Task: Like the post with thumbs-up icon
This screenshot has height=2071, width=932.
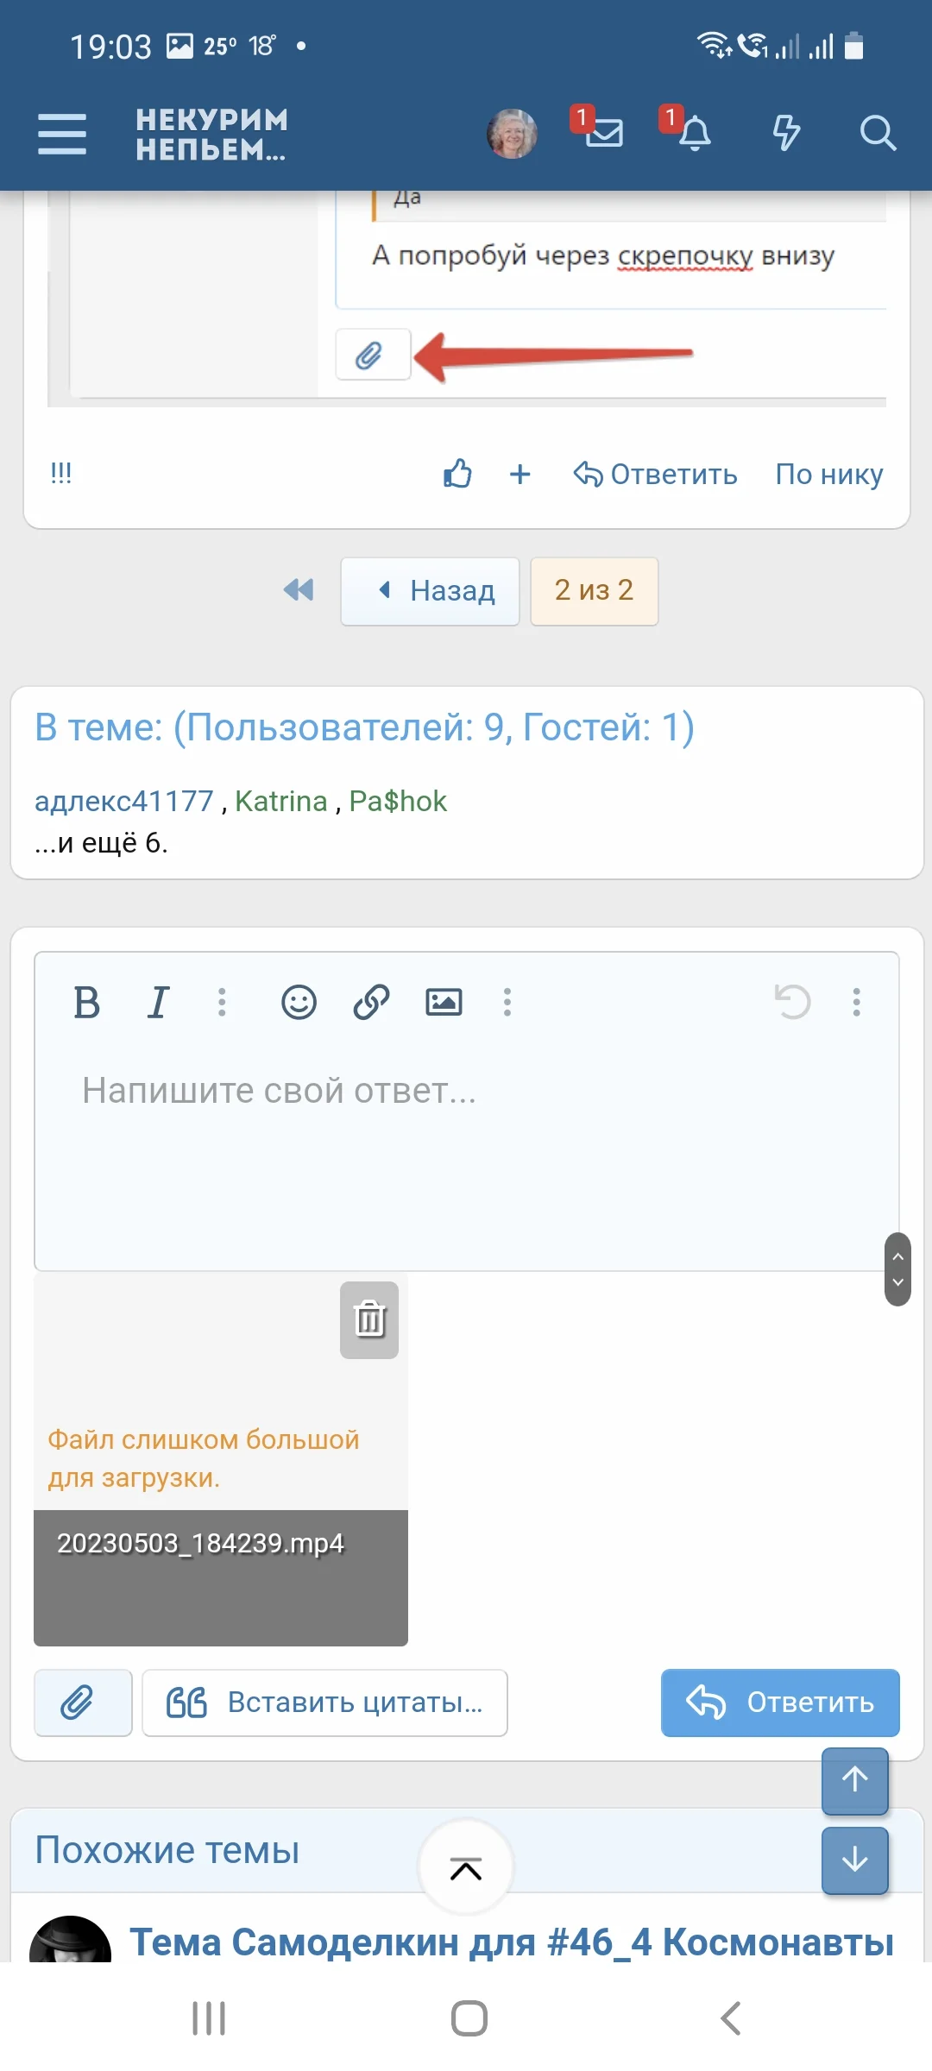Action: tap(457, 474)
